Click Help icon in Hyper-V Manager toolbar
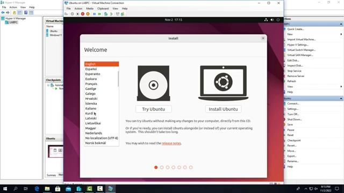 click(x=26, y=13)
